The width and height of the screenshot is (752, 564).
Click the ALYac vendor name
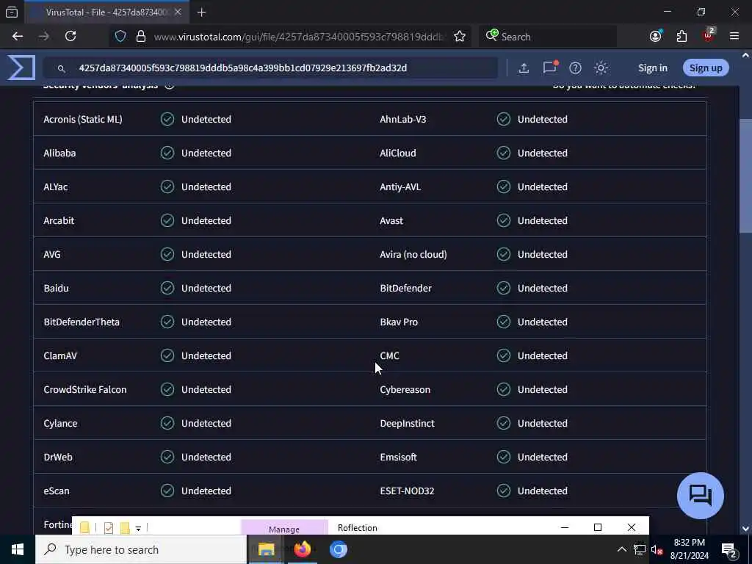click(56, 187)
